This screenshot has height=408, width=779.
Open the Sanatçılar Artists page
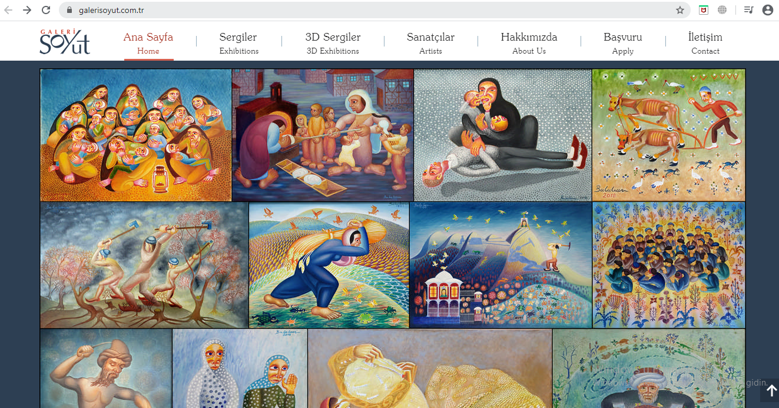(430, 43)
